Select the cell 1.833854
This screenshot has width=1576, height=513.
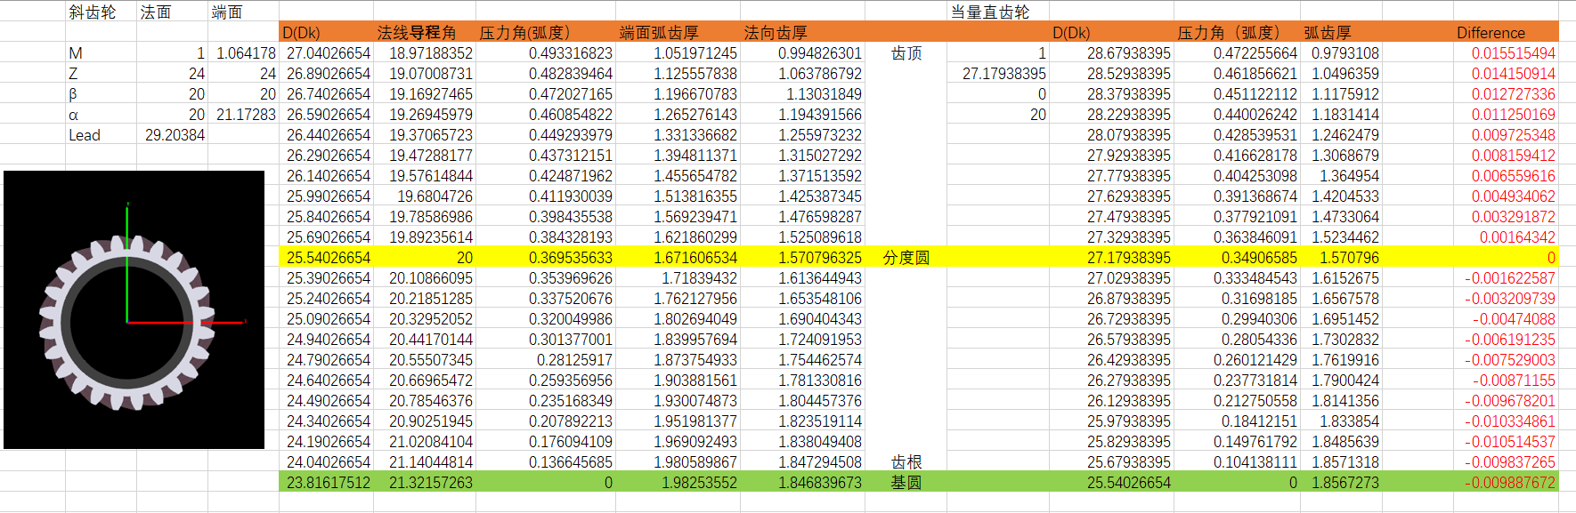(1349, 421)
